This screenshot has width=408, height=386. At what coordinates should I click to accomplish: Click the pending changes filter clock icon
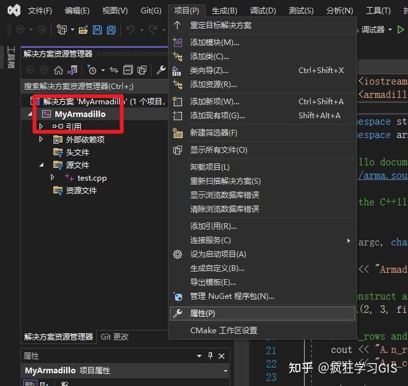coord(92,70)
